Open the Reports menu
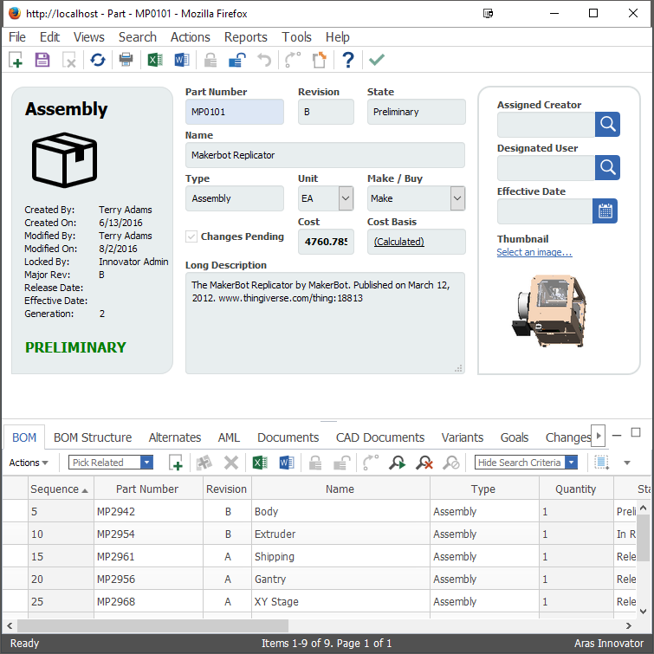Screen dimensions: 654x654 tap(246, 37)
